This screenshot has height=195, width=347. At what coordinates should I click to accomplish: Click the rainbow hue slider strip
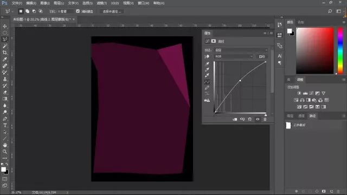(x=340, y=51)
